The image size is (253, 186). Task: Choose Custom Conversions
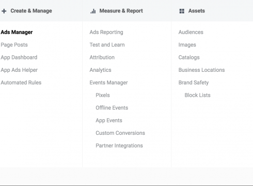(120, 133)
